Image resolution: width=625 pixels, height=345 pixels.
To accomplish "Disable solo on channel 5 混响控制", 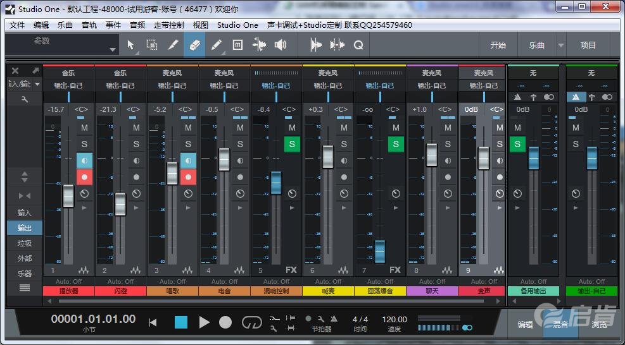I will 292,144.
